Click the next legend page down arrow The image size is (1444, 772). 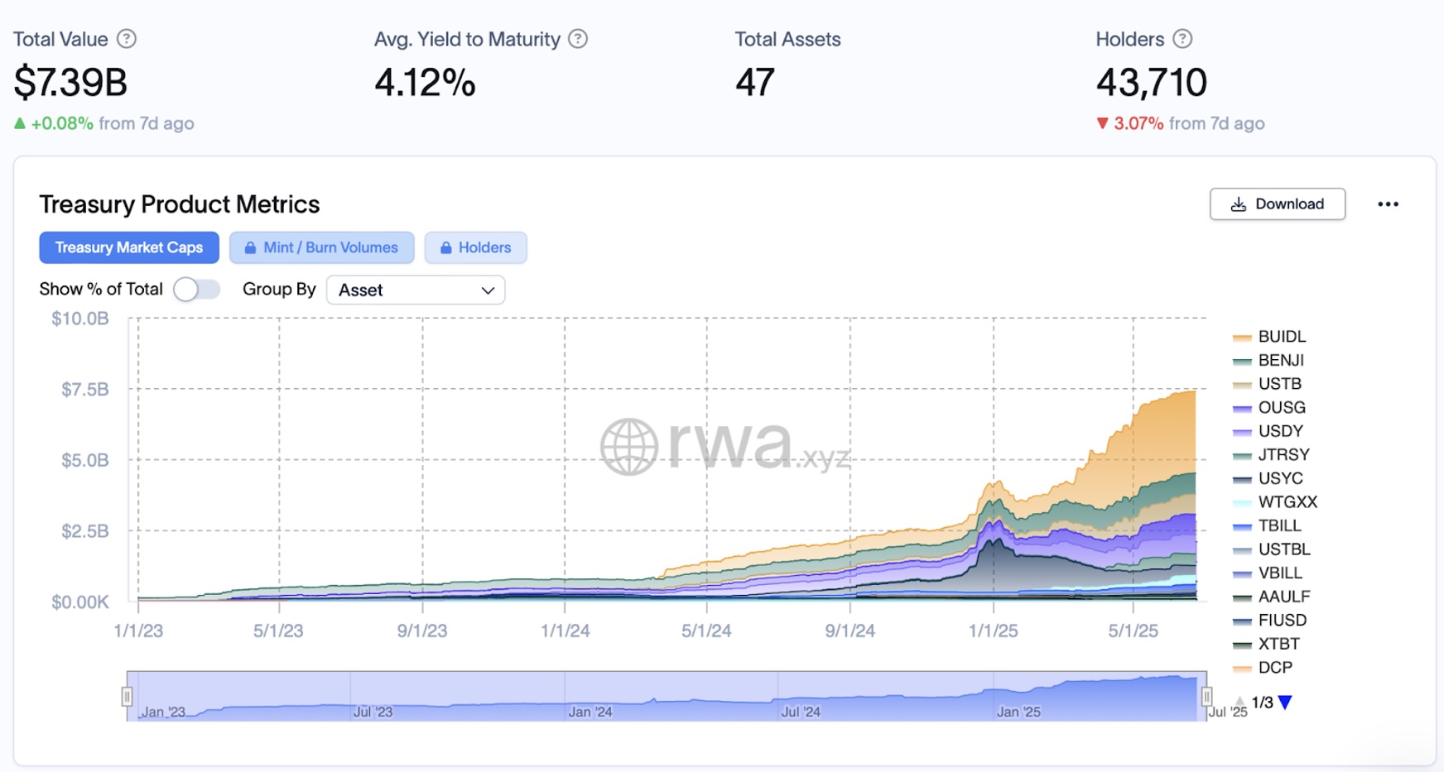[1285, 702]
